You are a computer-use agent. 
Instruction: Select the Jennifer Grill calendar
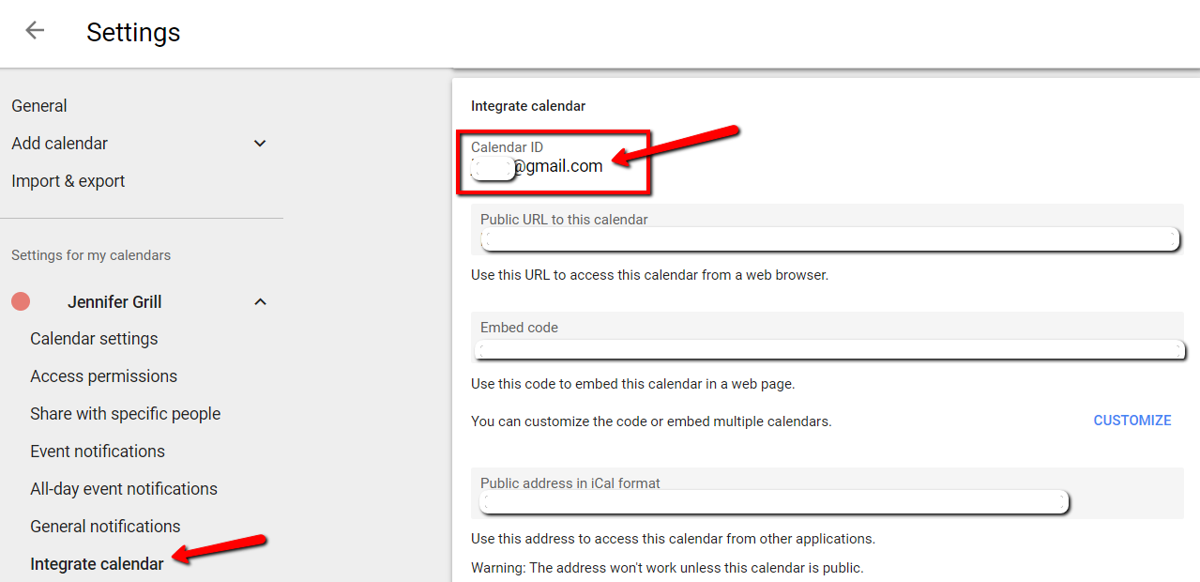click(114, 302)
